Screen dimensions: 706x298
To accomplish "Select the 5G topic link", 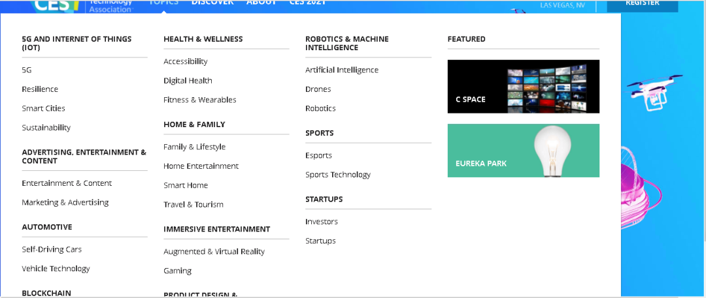I will [x=27, y=70].
